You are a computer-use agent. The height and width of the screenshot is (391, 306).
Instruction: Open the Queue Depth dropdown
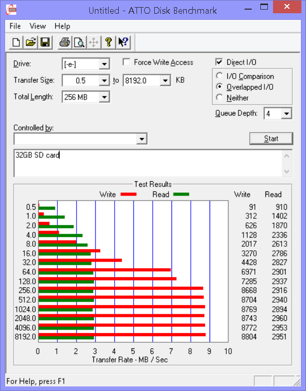pos(286,113)
